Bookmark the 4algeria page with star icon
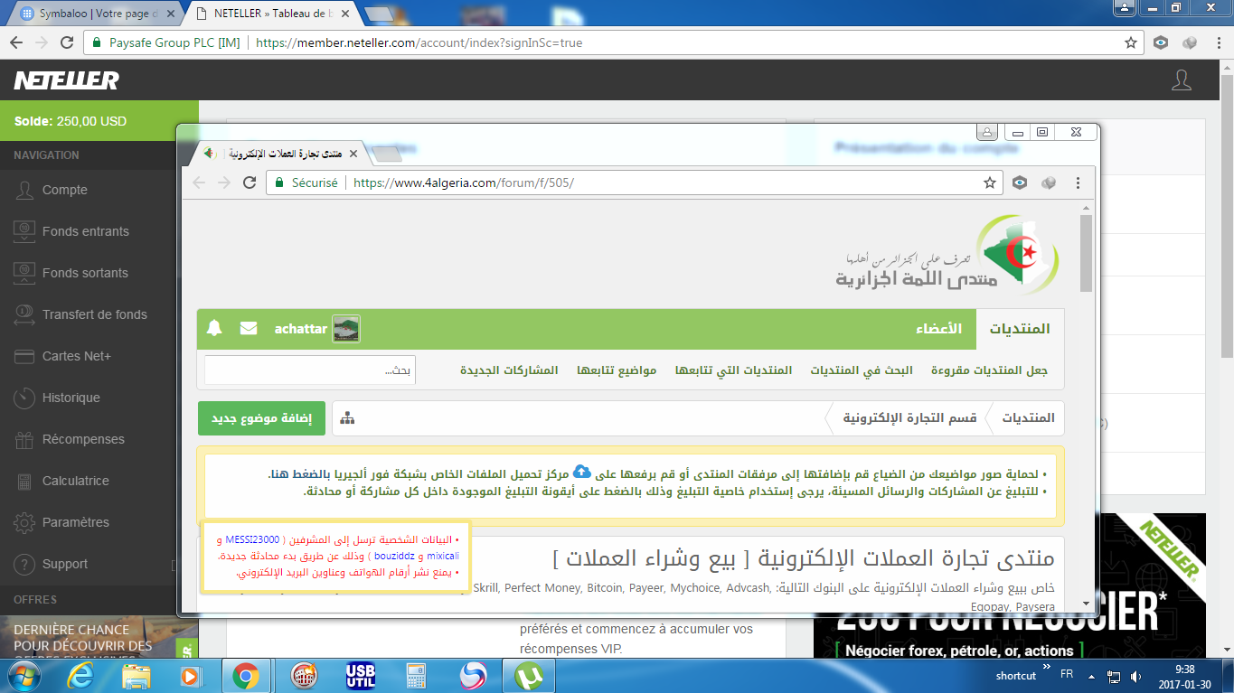1234x693 pixels. (x=990, y=183)
